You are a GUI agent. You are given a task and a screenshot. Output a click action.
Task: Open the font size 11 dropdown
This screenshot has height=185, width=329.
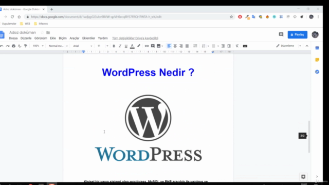(x=103, y=46)
